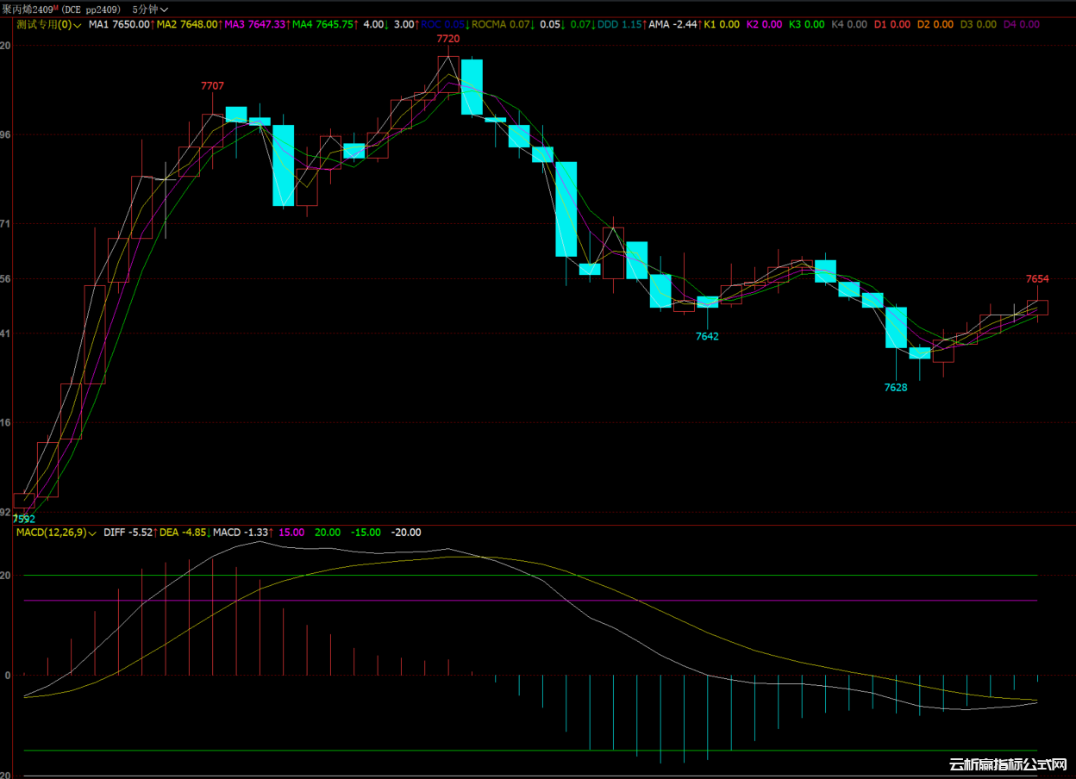
Task: Click the K4 0.00 indicator value
Action: click(x=849, y=24)
